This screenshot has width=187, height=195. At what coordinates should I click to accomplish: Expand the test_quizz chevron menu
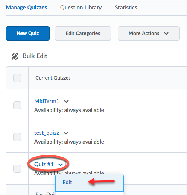(66, 133)
